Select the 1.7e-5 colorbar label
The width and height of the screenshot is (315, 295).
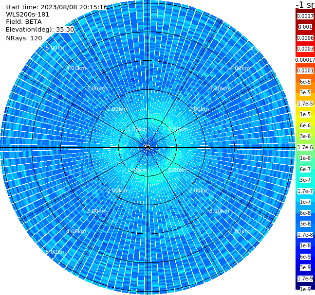click(305, 104)
